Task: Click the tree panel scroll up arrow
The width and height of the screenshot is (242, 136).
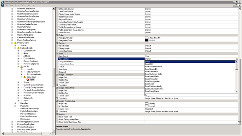Action: (x=54, y=9)
